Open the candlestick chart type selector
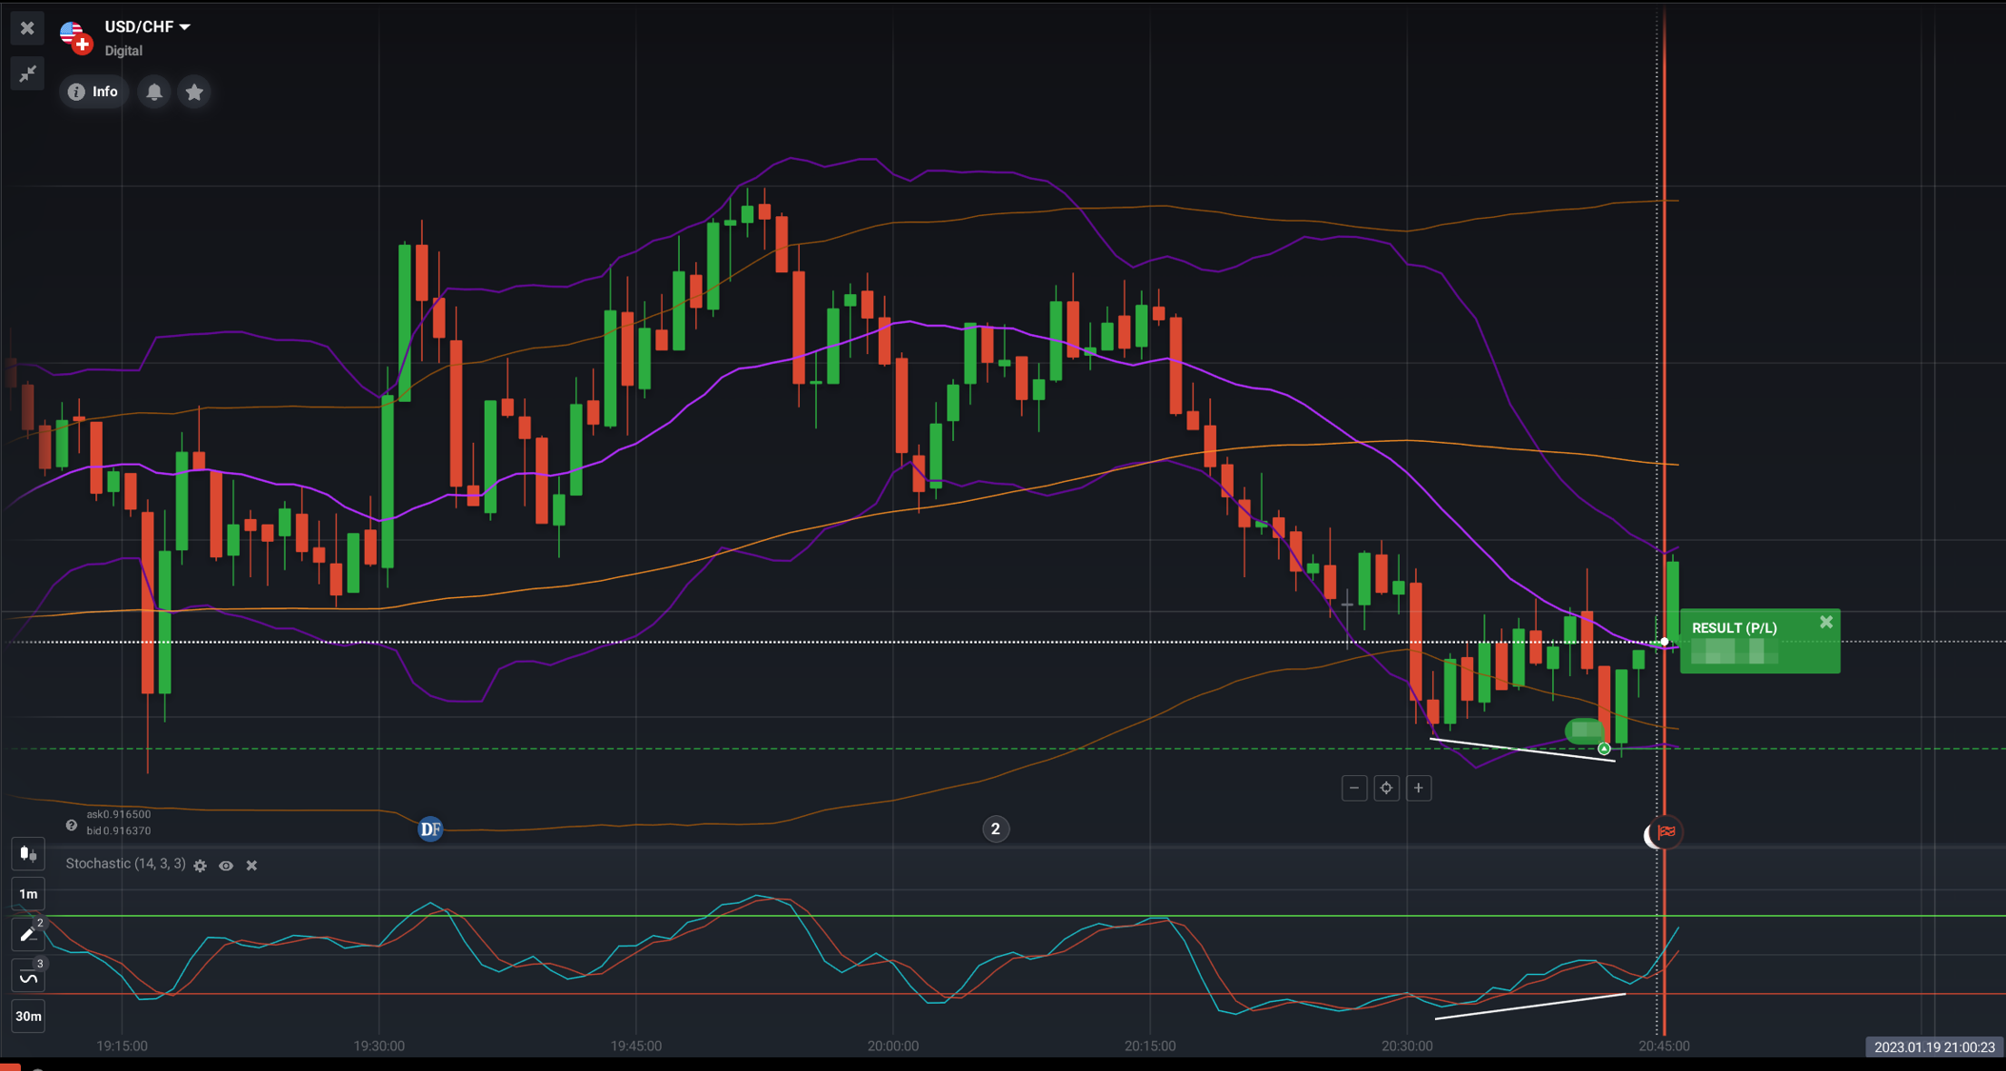 pyautogui.click(x=28, y=853)
